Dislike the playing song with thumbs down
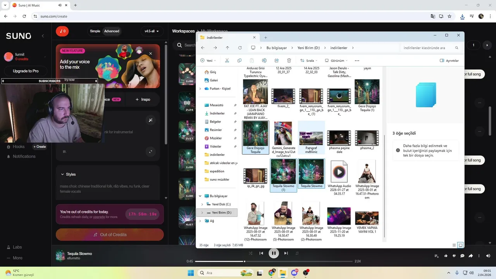Screen dimensions: 496x279 pyautogui.click(x=454, y=256)
